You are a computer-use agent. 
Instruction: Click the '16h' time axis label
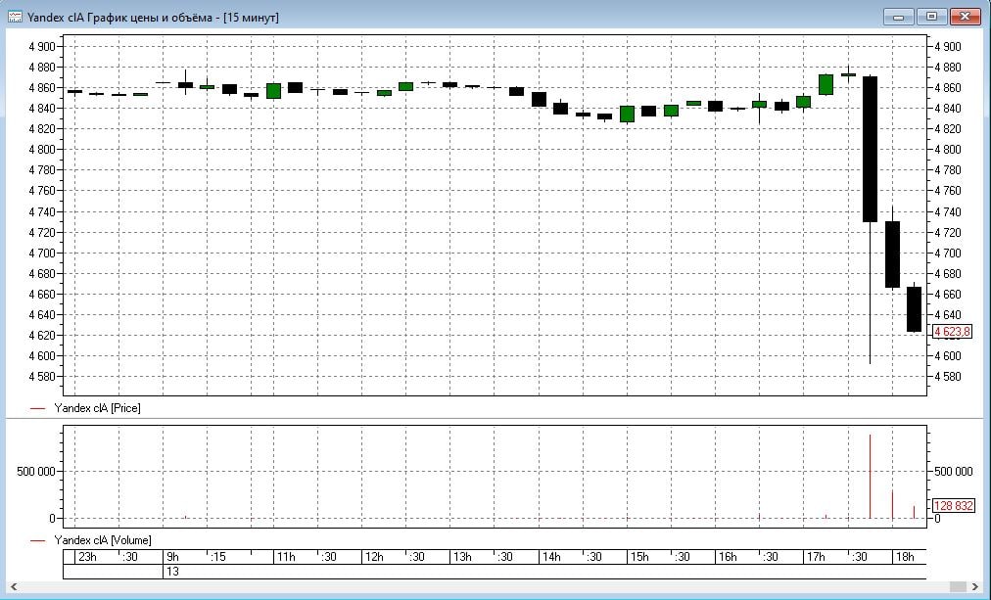[x=728, y=556]
